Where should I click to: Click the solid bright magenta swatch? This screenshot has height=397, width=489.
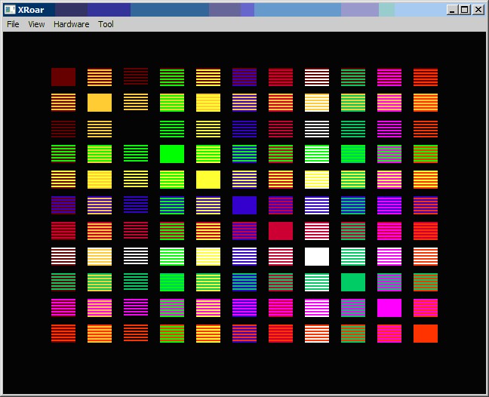(x=389, y=308)
